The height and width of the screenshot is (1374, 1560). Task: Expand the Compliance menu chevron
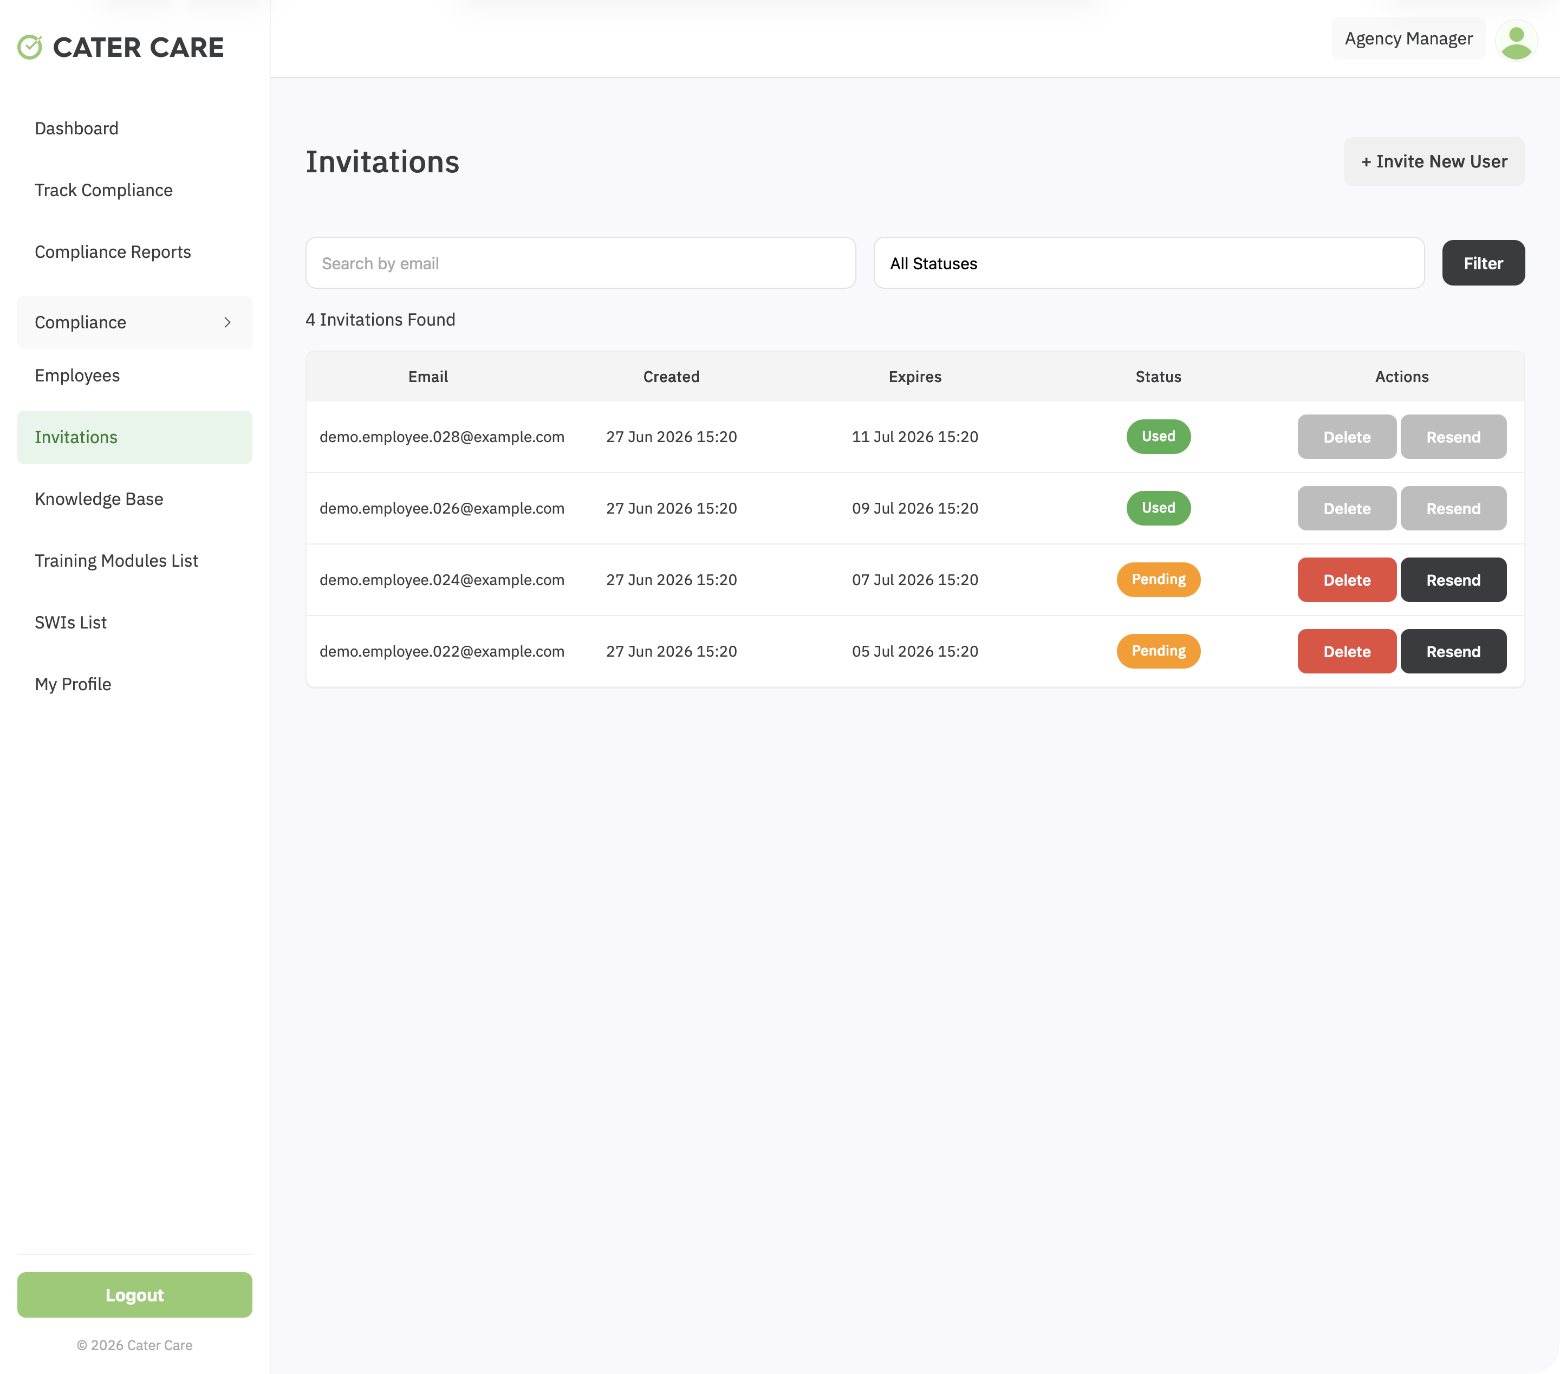pyautogui.click(x=227, y=322)
